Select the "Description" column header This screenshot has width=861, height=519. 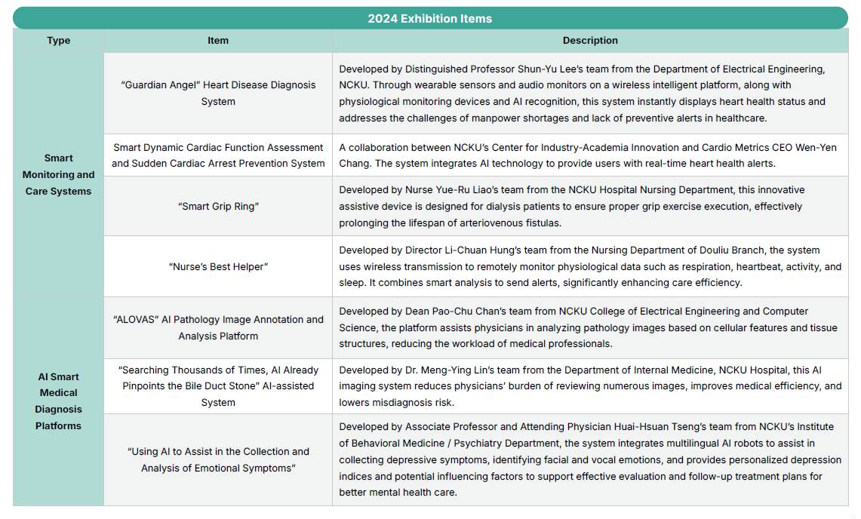click(x=590, y=41)
